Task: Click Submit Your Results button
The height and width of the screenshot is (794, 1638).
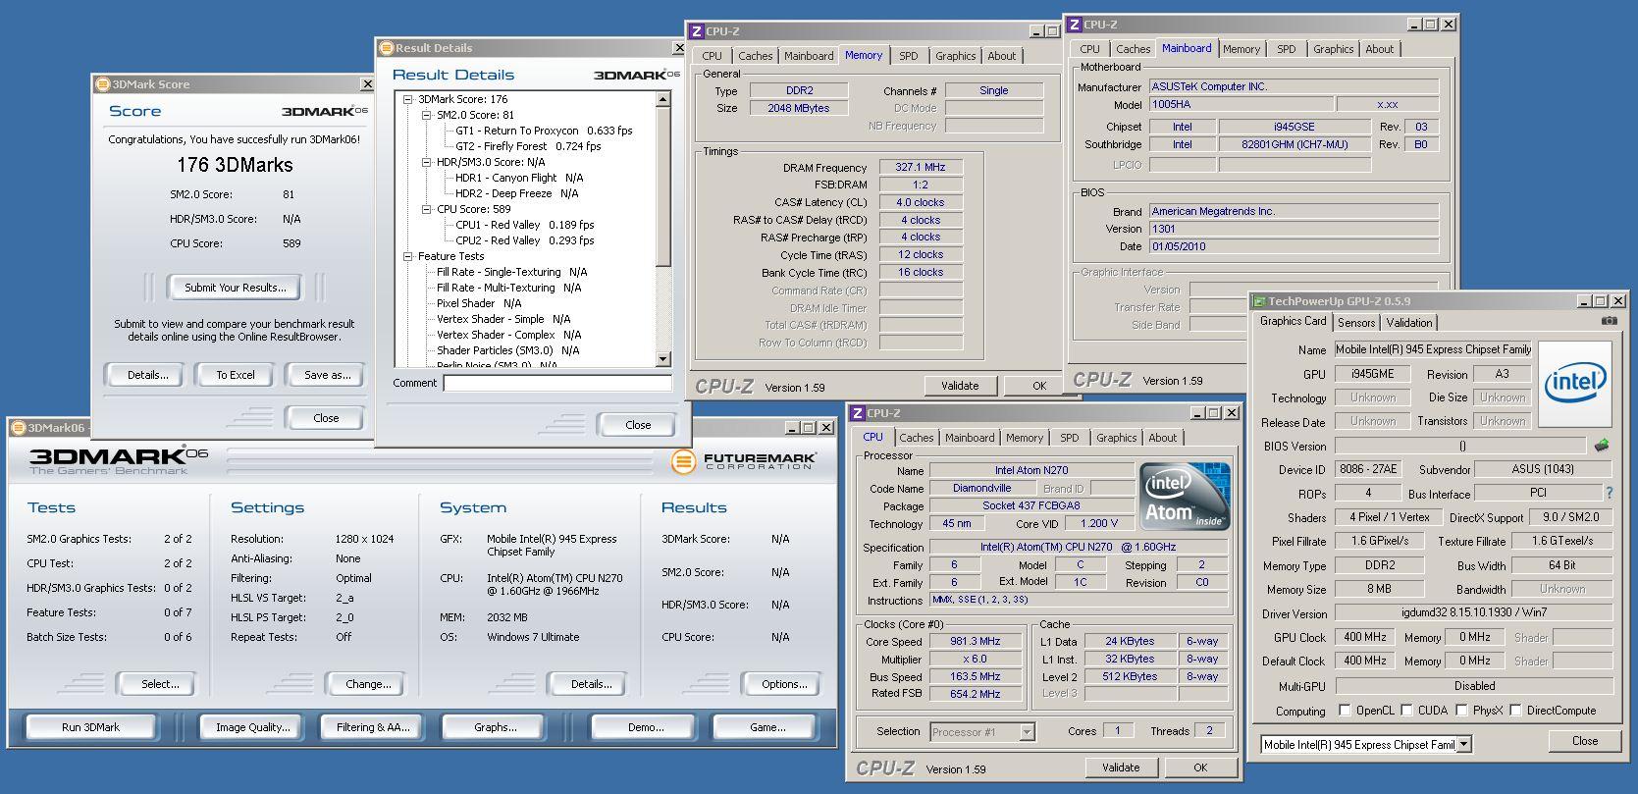Action: pyautogui.click(x=236, y=288)
